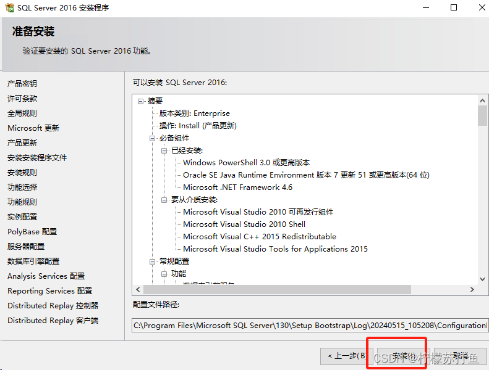Maximize the setup window
Viewport: 489px width, 370px height.
(454, 7)
